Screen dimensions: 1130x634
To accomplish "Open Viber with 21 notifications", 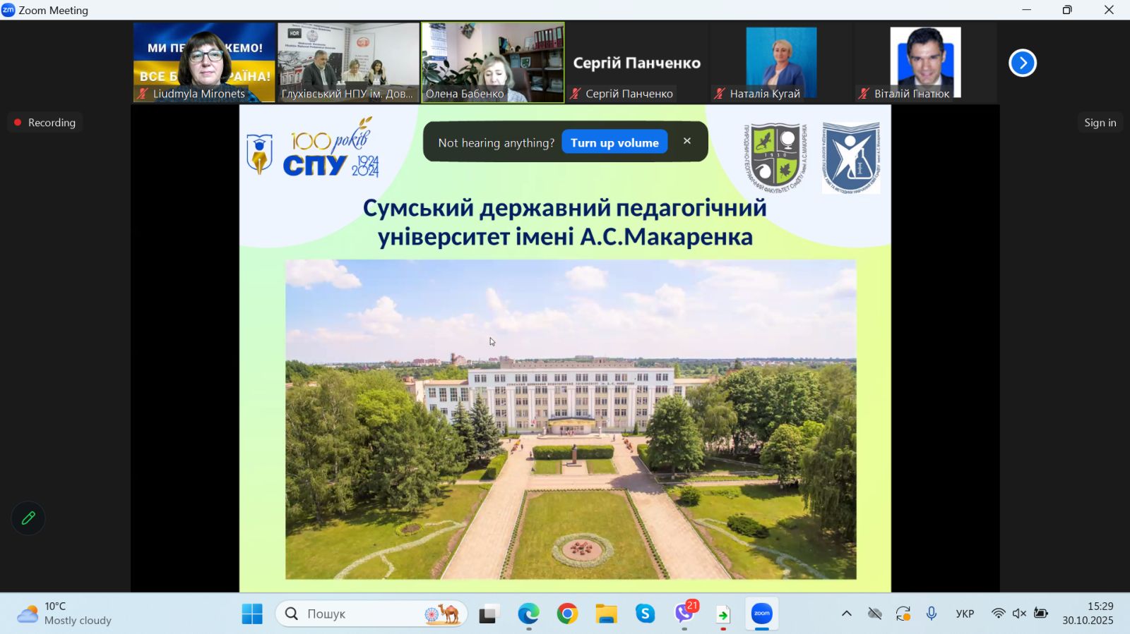I will (x=684, y=614).
